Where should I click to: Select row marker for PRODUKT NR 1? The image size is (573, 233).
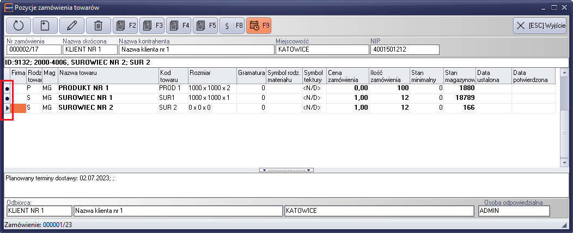click(7, 88)
